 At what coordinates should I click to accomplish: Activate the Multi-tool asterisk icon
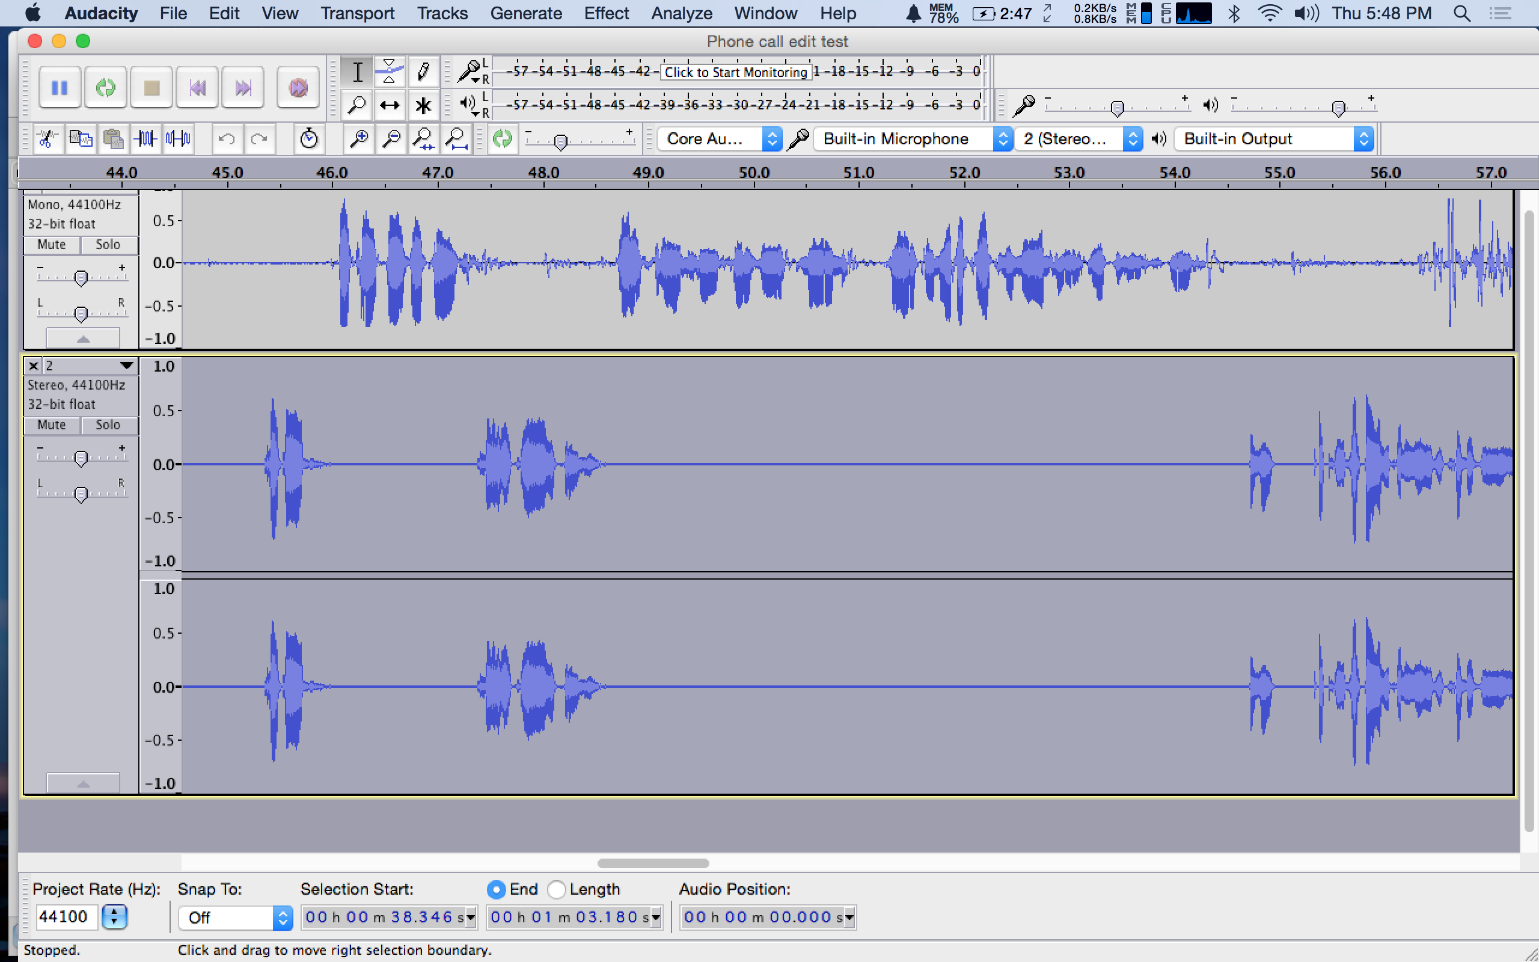pyautogui.click(x=423, y=105)
